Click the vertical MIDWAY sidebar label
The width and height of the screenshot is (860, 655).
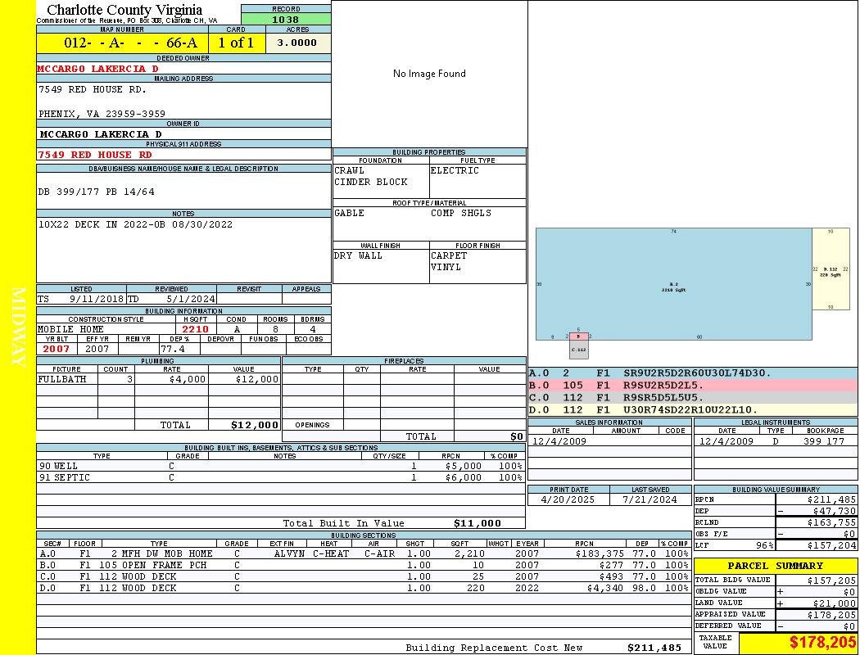click(x=18, y=327)
